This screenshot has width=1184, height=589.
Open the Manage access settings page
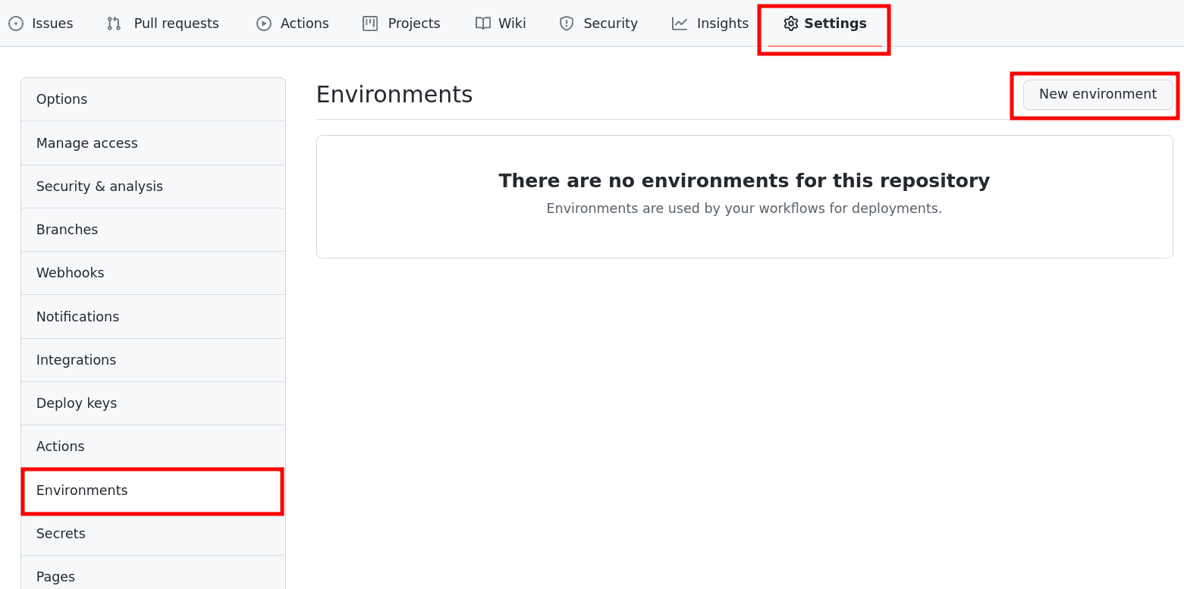coord(86,143)
